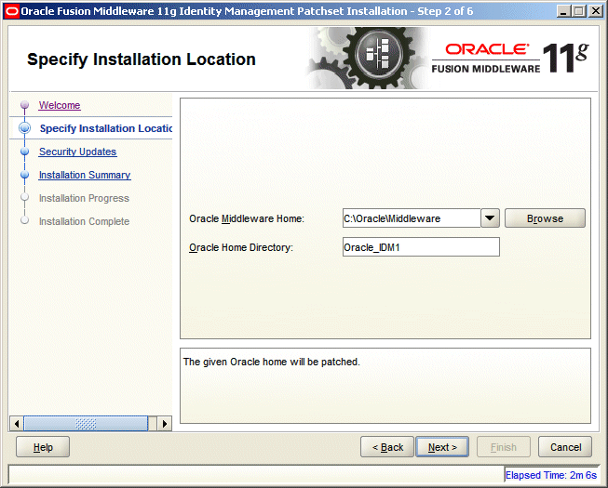The width and height of the screenshot is (608, 488).
Task: Click the Oracle Middleware Home label
Action: [247, 218]
